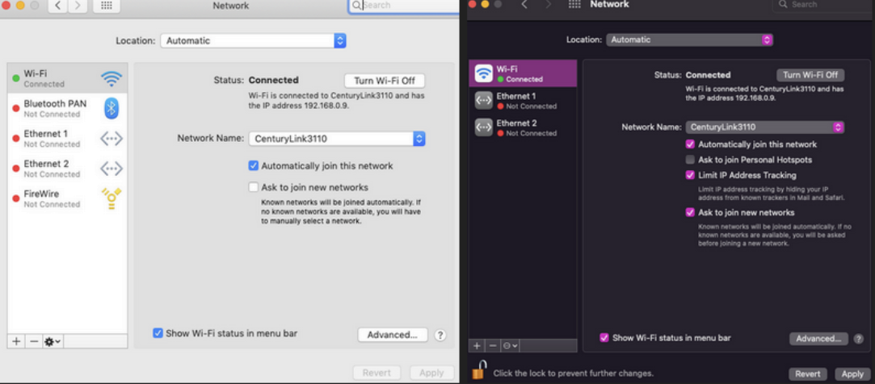Open the action menu button in the dark window

coord(510,345)
